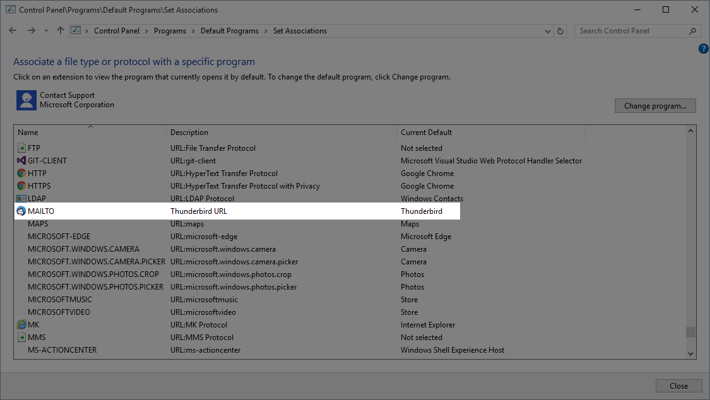The height and width of the screenshot is (400, 710).
Task: Select the HTTP Chrome icon
Action: [x=21, y=174]
